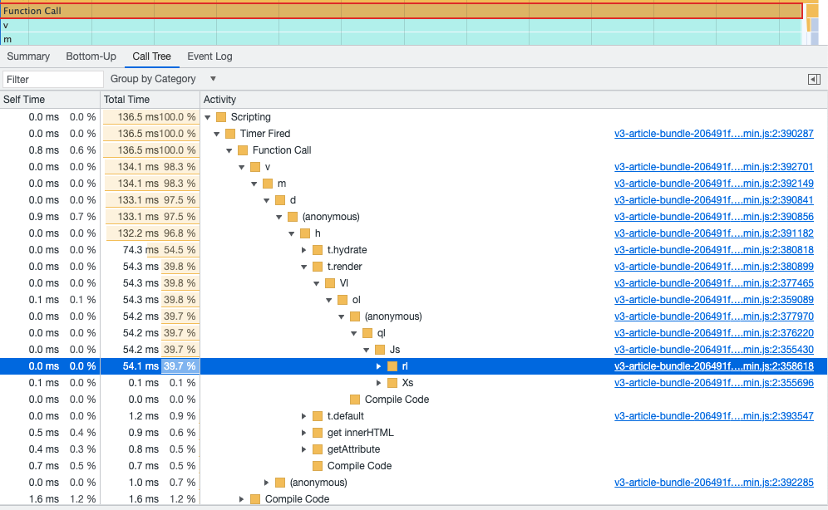Image resolution: width=828 pixels, height=510 pixels.
Task: Click the t.hydrate row color icon
Action: click(x=318, y=250)
